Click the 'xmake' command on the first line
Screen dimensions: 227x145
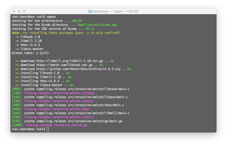click(x=52, y=17)
